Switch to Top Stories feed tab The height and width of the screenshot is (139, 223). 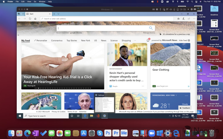(72, 40)
